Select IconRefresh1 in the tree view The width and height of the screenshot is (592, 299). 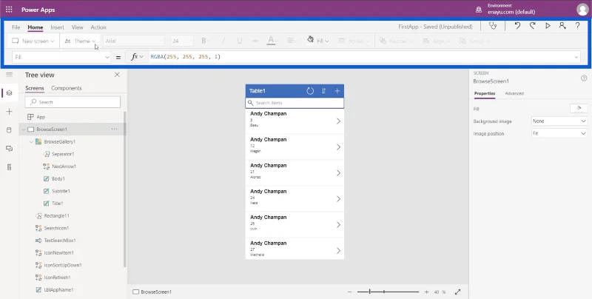tap(57, 278)
